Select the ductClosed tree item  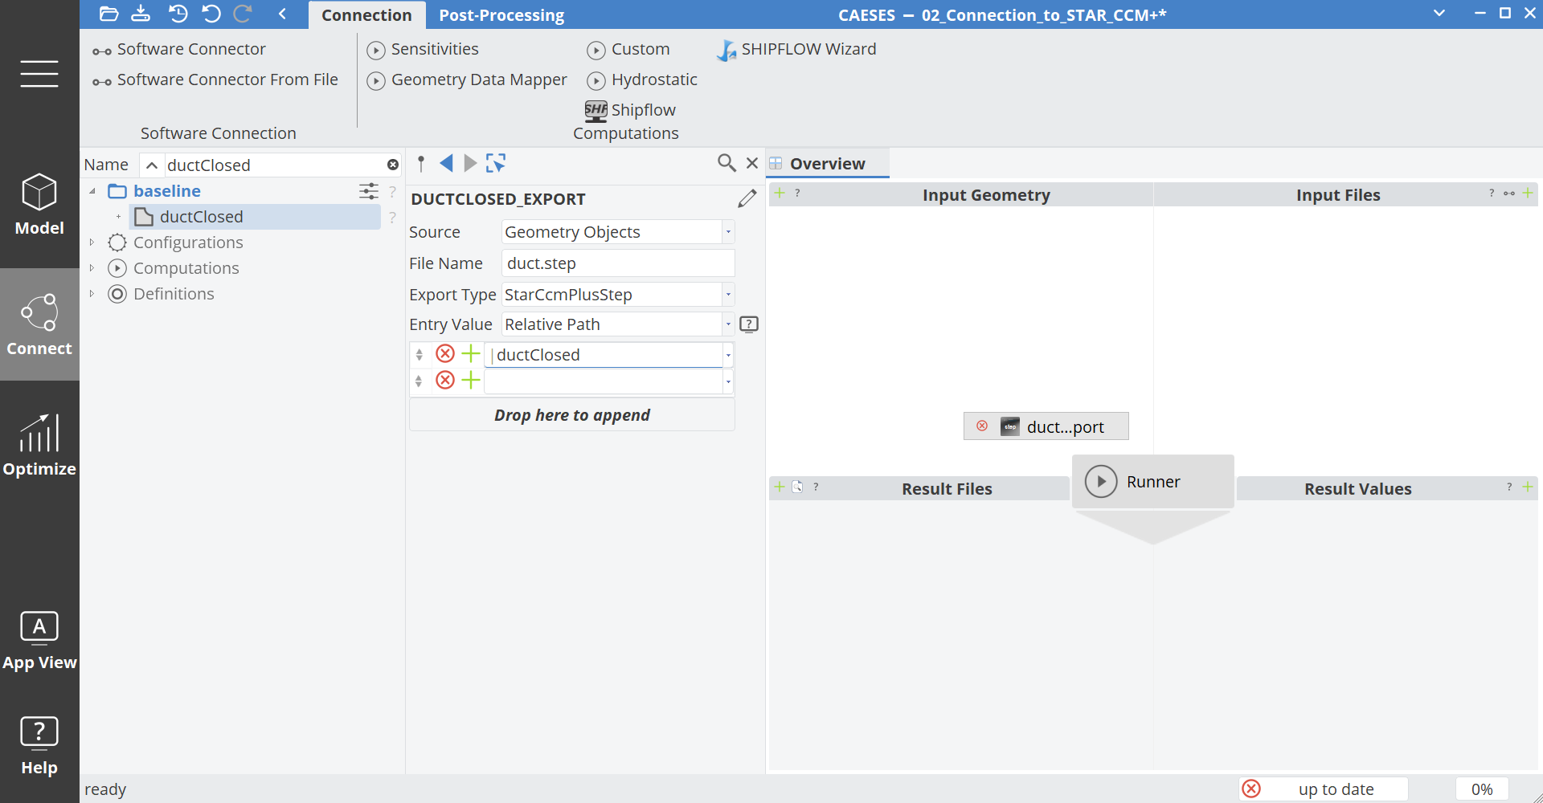255,217
